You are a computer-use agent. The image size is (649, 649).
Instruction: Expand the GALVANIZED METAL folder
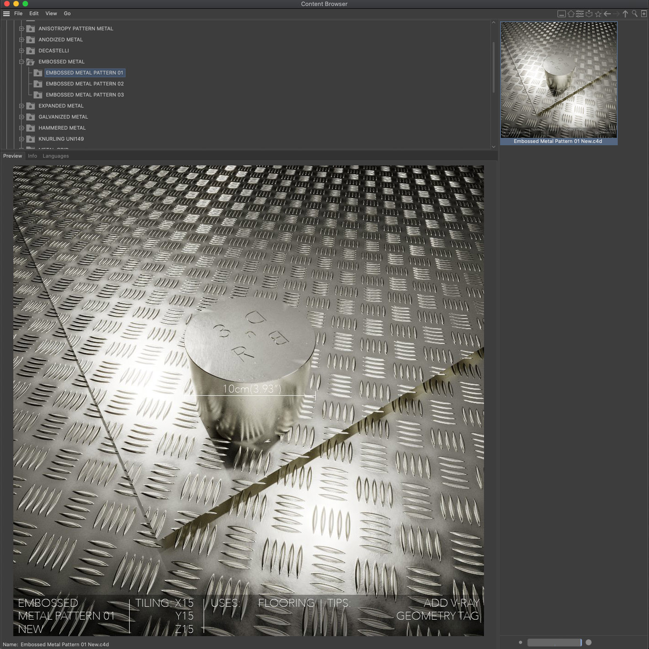click(x=21, y=117)
